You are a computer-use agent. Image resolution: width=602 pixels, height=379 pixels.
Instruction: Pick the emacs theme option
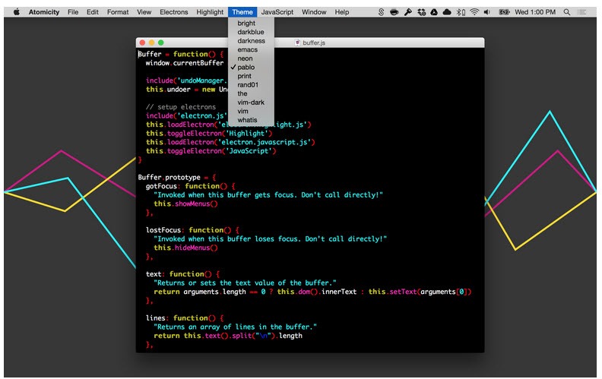tap(247, 50)
